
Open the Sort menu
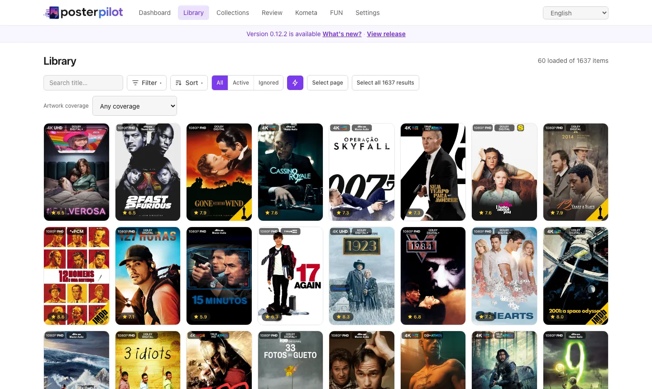[189, 83]
